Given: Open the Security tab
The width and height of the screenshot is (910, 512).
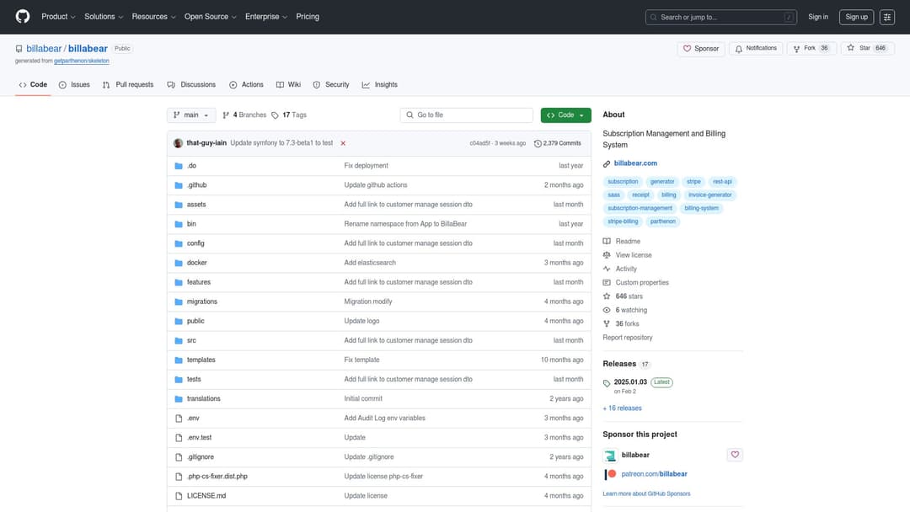Looking at the screenshot, I should [331, 85].
